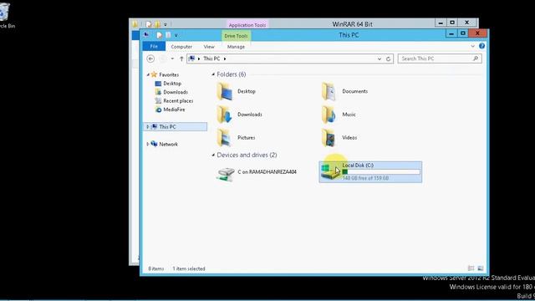Open the Pictures folder icon
The width and height of the screenshot is (535, 301).
click(225, 137)
